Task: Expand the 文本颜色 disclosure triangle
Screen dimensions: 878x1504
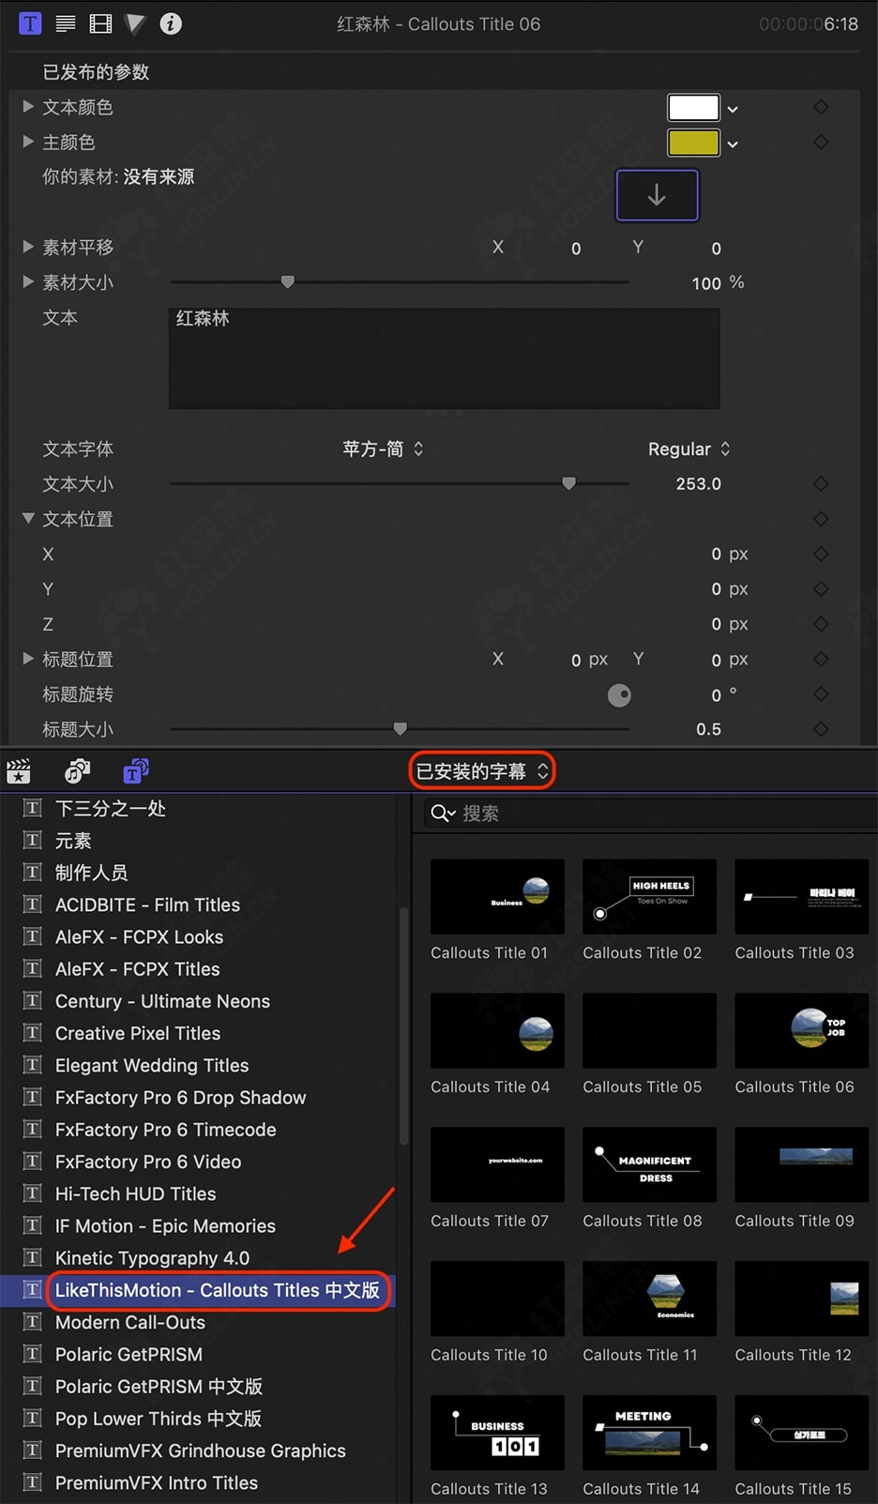Action: pyautogui.click(x=28, y=106)
